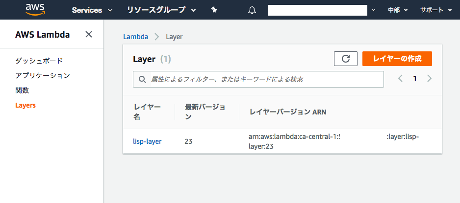The width and height of the screenshot is (460, 203).
Task: Expand the リソースグループ menu
Action: [x=161, y=10]
